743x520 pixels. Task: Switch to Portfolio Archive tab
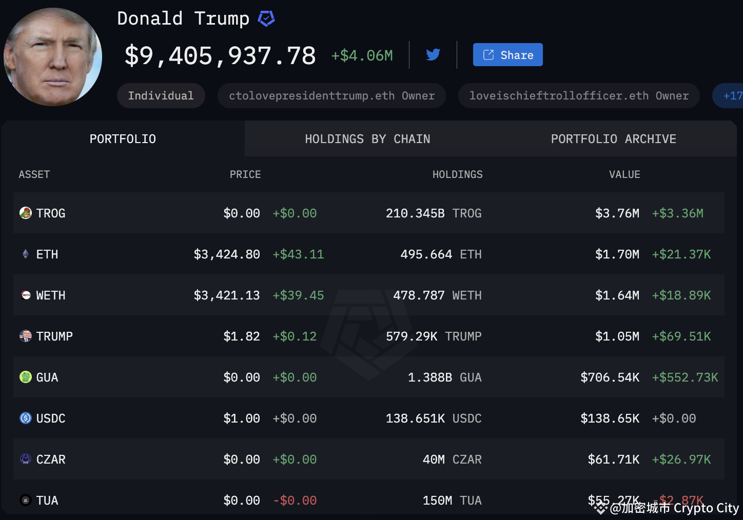click(614, 139)
